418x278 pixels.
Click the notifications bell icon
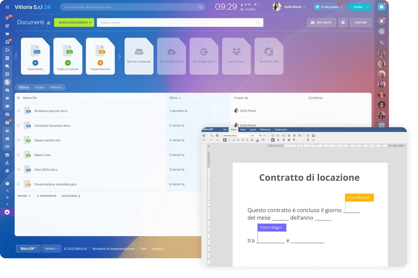382,21
